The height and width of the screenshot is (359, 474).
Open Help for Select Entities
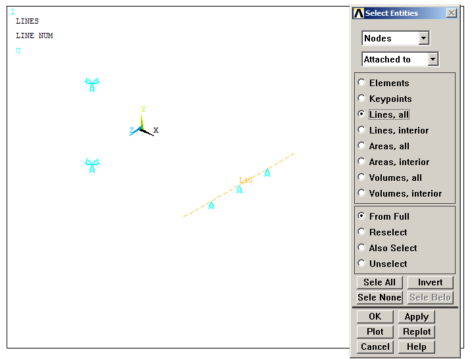(417, 347)
